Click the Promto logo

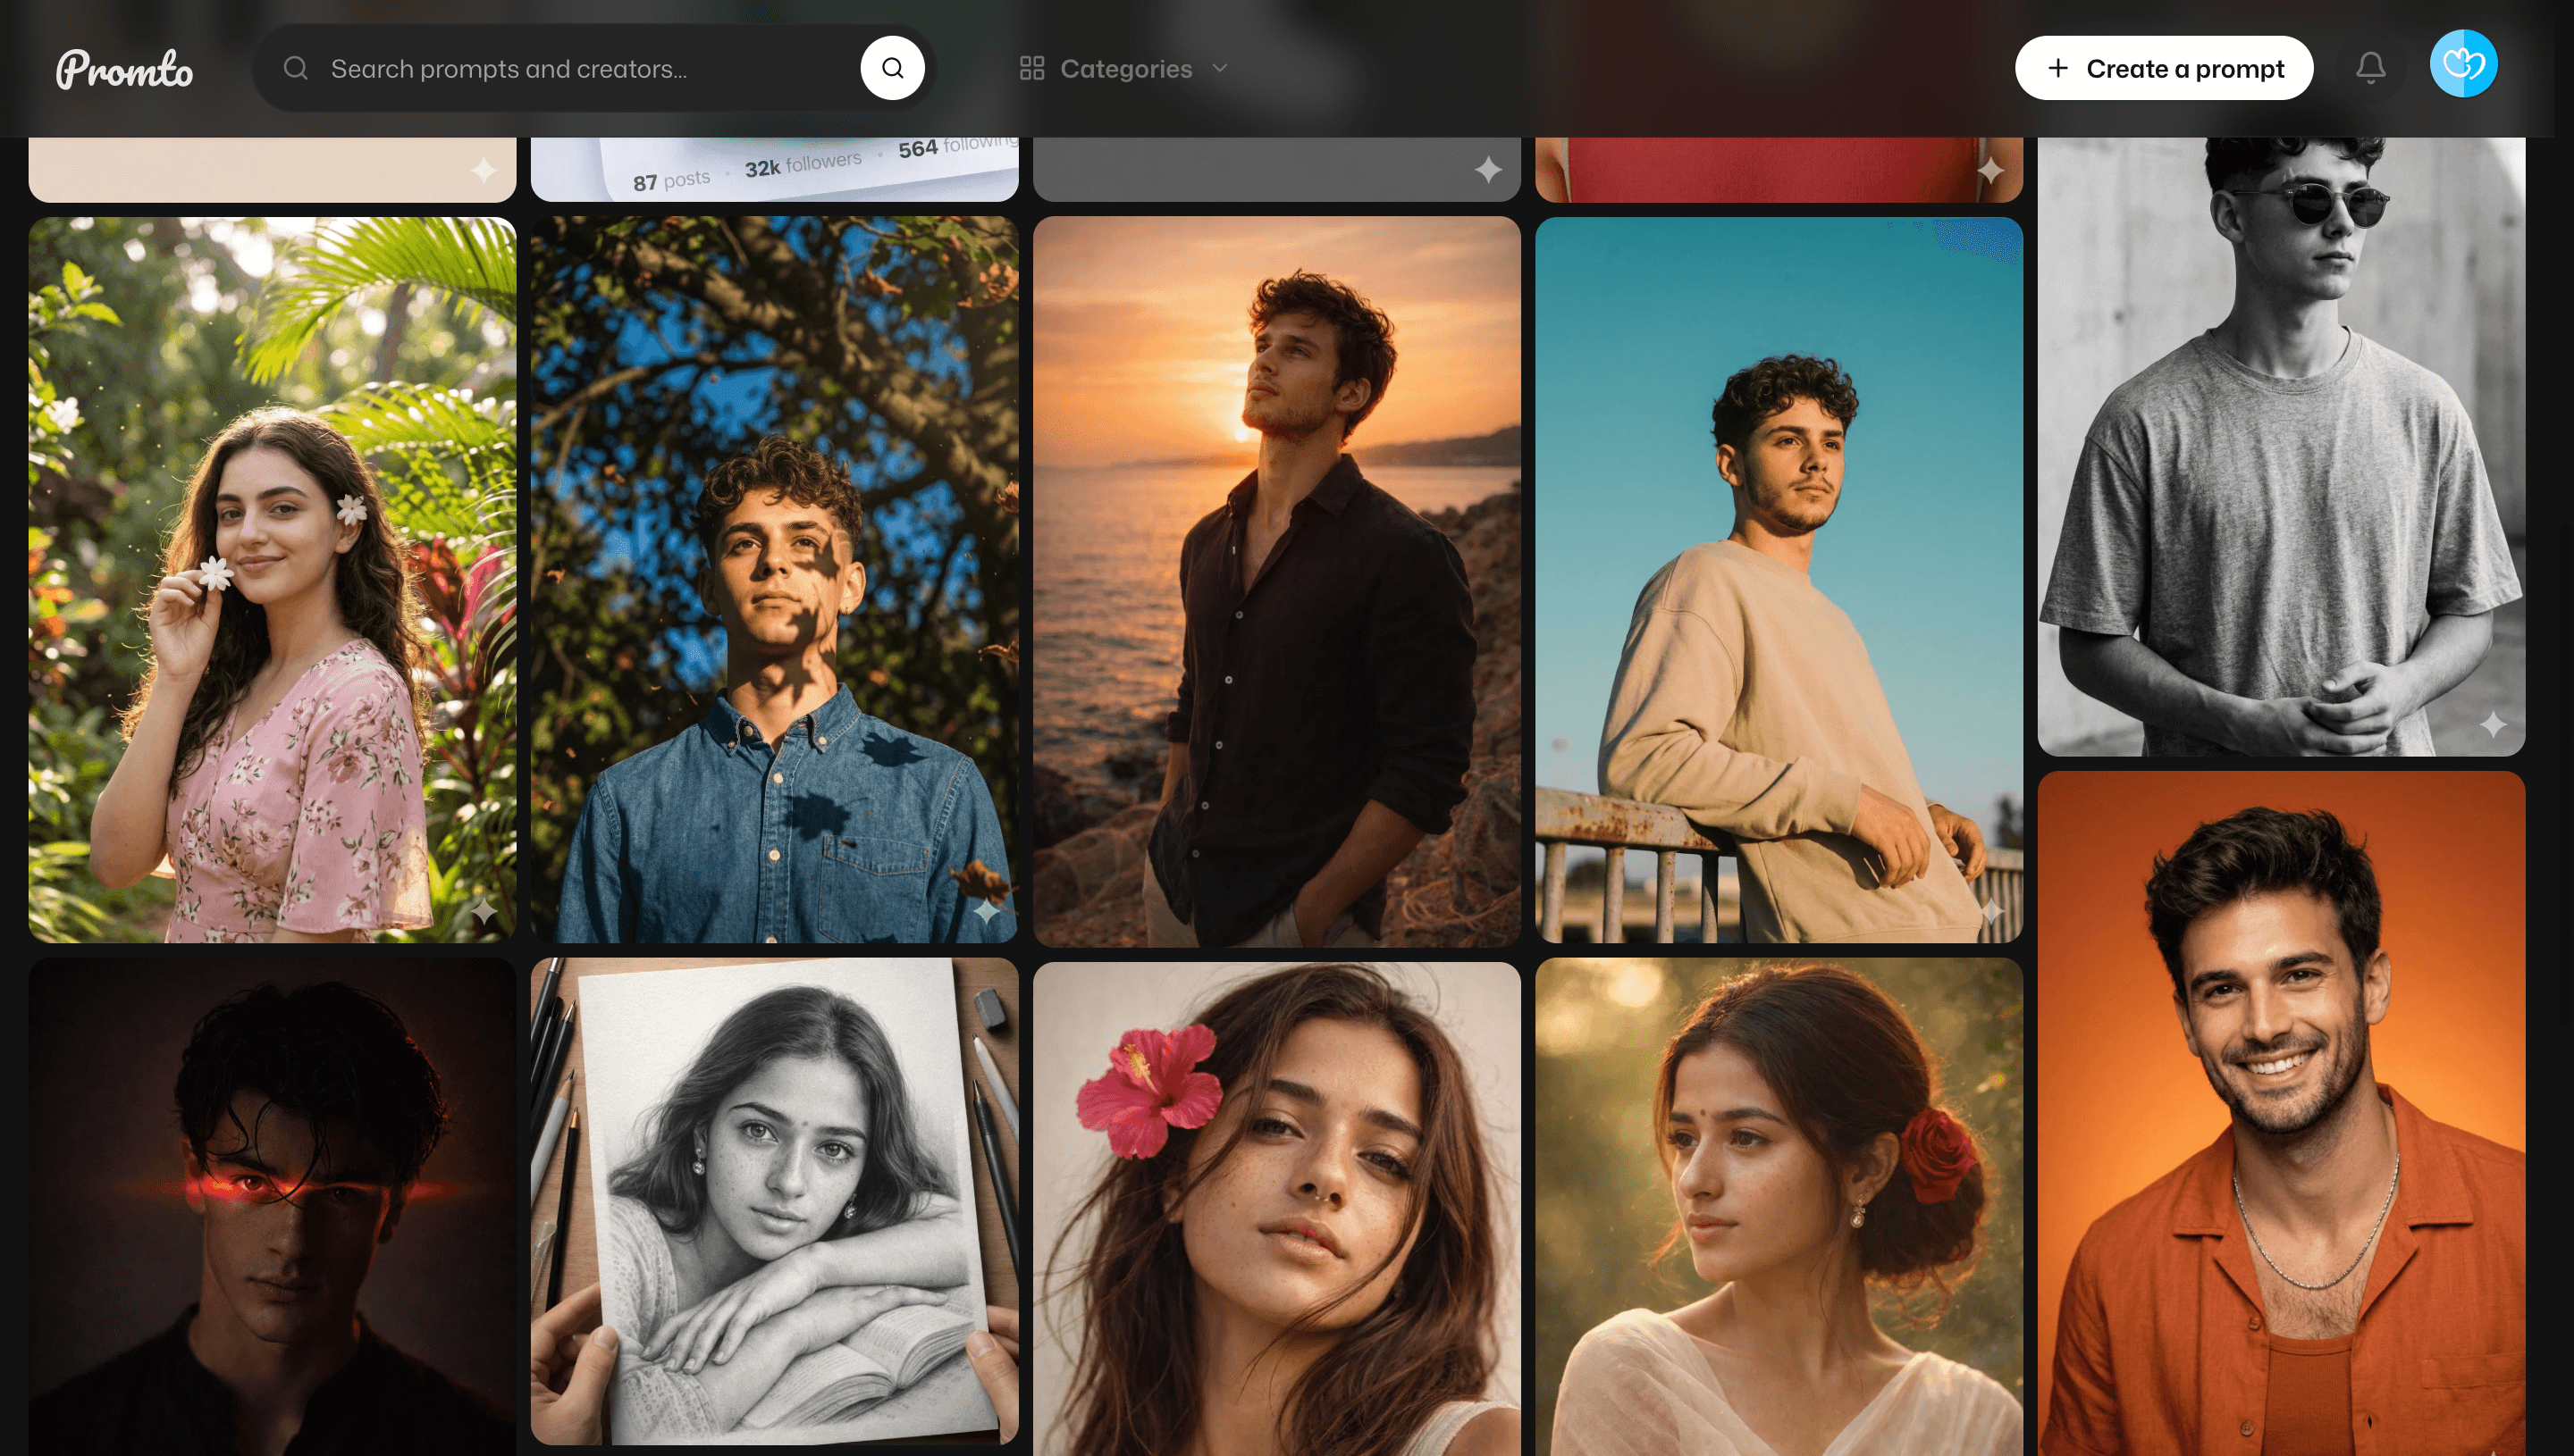pyautogui.click(x=124, y=67)
